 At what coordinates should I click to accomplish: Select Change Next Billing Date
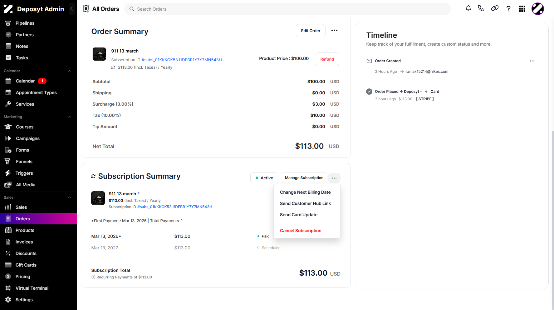click(305, 192)
